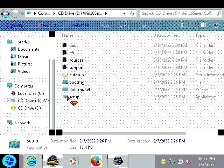
Task: Select the setup file name
Action: point(75,97)
